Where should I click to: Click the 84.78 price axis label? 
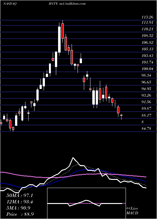146,129
